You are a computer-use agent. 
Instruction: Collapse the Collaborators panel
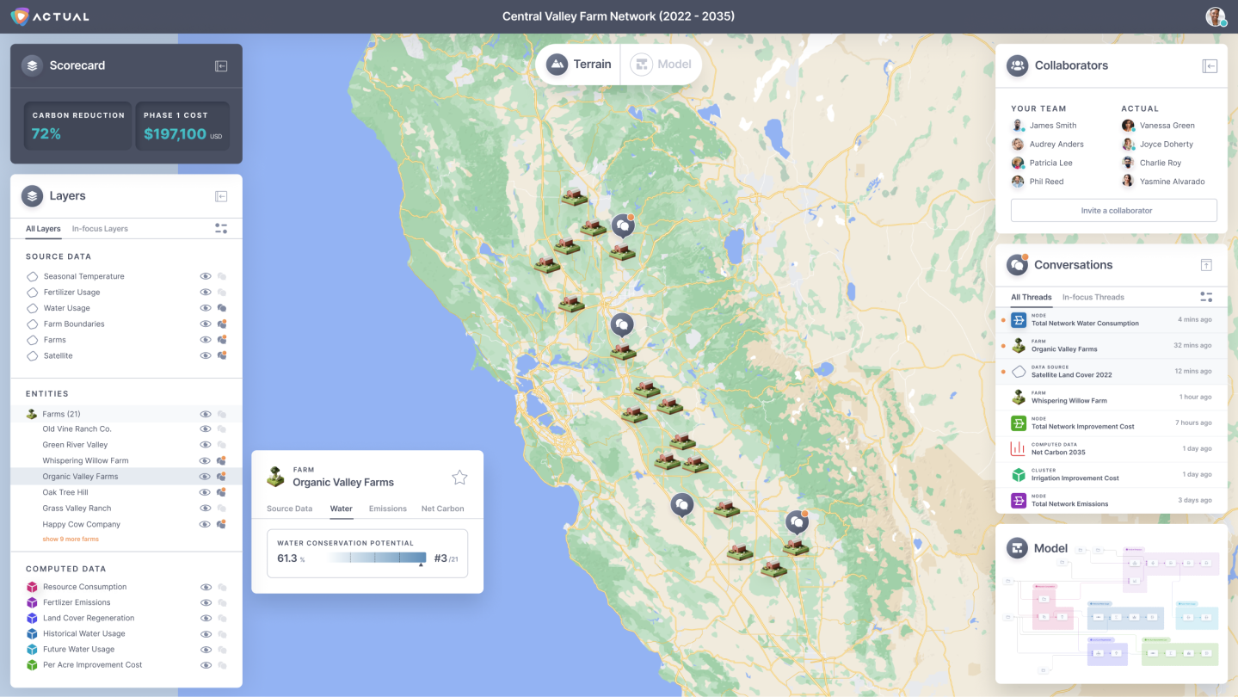coord(1210,66)
